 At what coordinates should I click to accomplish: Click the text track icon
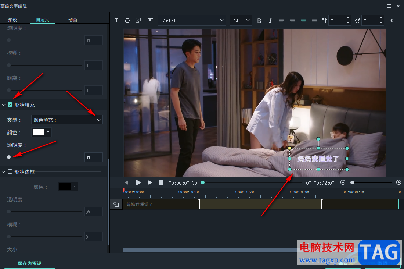point(116,205)
